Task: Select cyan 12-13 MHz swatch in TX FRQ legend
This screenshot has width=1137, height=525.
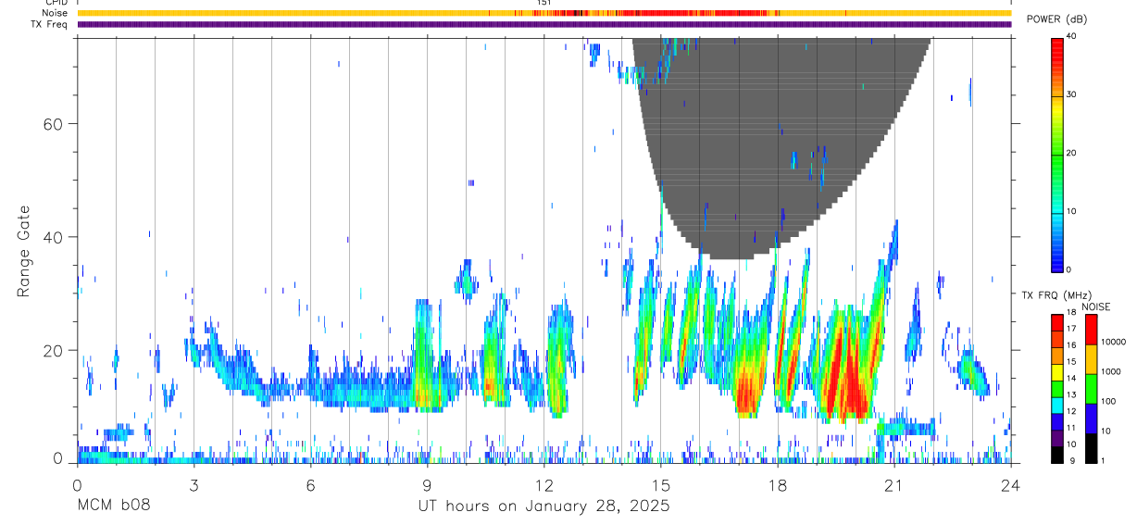Action: [x=1057, y=405]
